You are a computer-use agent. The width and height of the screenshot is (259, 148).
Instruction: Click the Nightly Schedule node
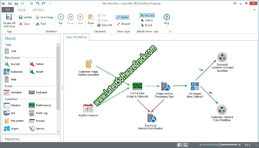pos(88,110)
